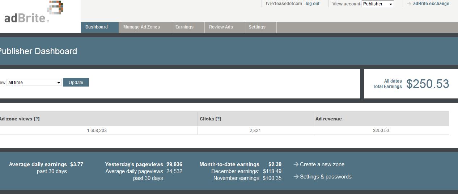Click the $250.53 total earnings figure

[428, 84]
